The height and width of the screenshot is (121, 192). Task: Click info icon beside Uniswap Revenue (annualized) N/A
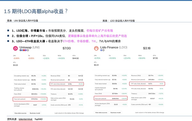(x=82, y=80)
